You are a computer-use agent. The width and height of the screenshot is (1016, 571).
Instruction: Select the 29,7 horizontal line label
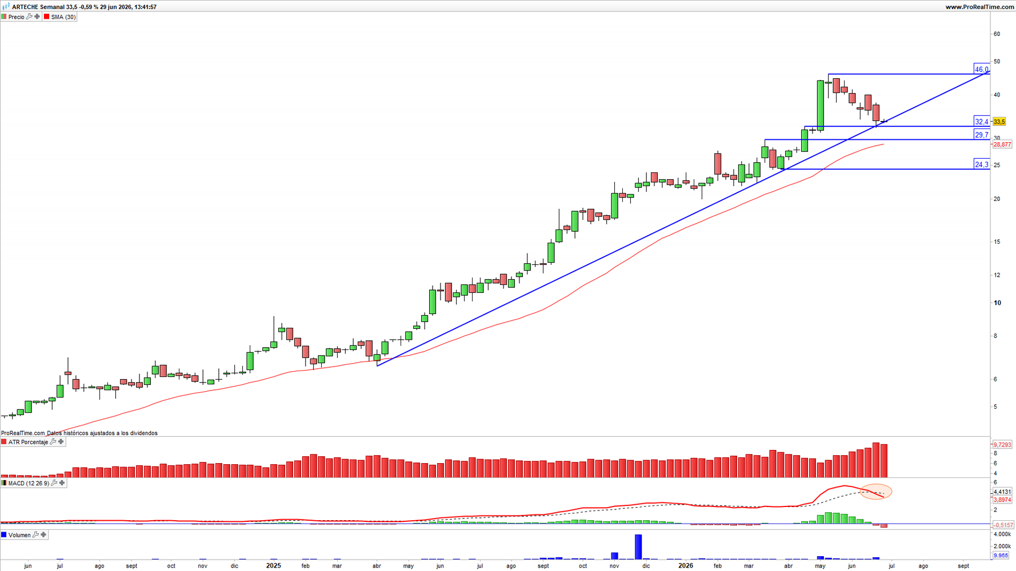pyautogui.click(x=982, y=135)
